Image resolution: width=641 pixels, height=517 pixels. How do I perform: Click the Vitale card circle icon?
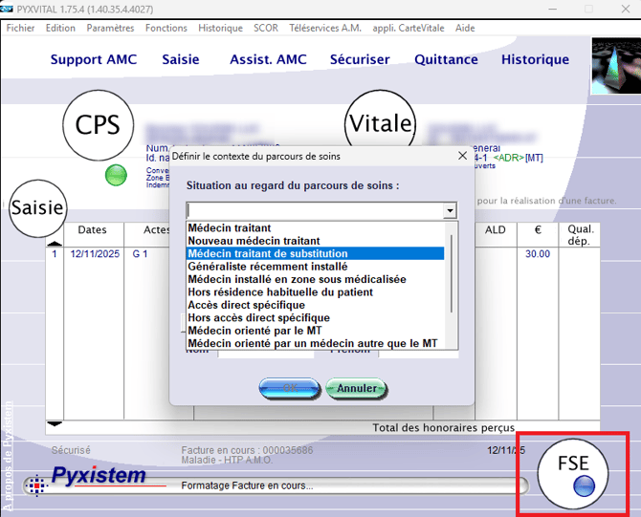[x=380, y=124]
